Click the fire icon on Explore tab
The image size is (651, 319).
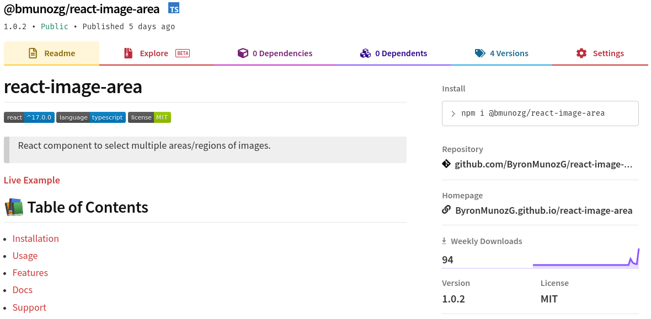coord(129,53)
